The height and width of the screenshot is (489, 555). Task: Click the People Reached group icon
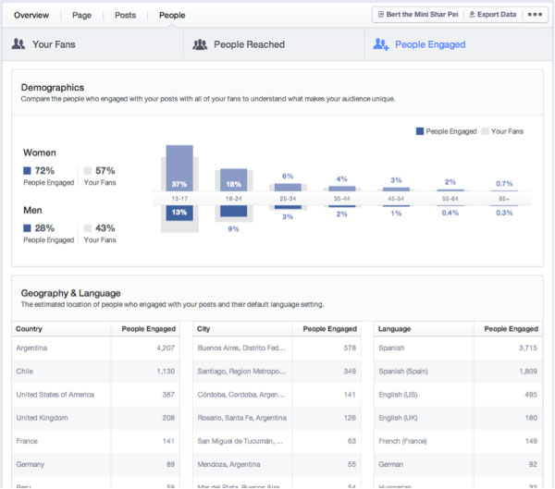201,43
